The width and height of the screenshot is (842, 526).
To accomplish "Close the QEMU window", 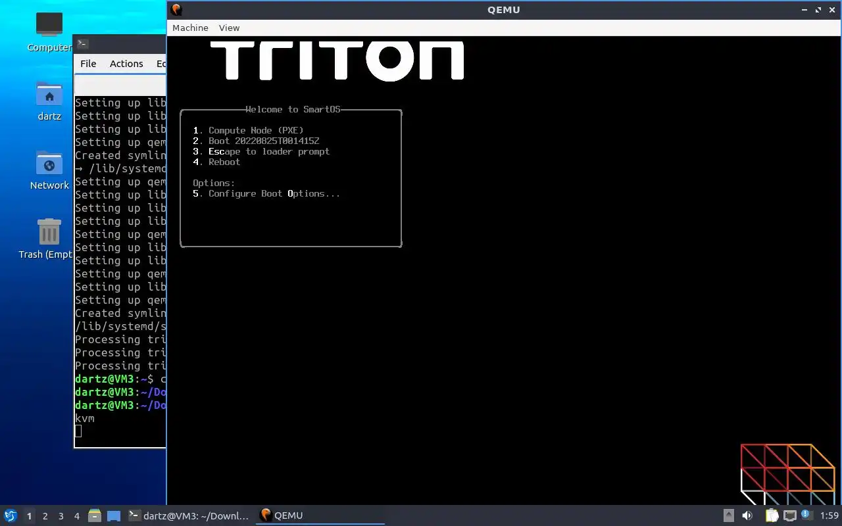I will coord(833,10).
